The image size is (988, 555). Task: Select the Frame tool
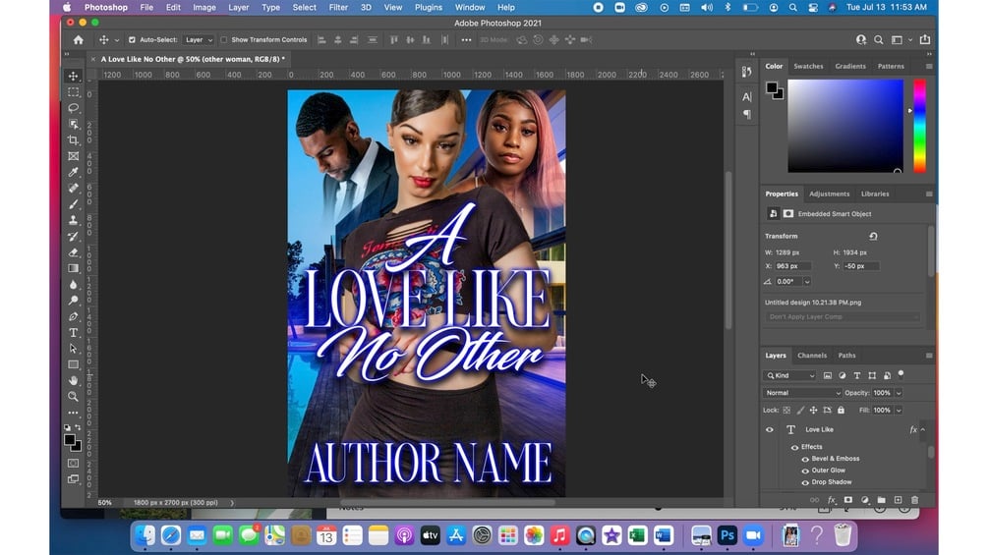(x=73, y=156)
